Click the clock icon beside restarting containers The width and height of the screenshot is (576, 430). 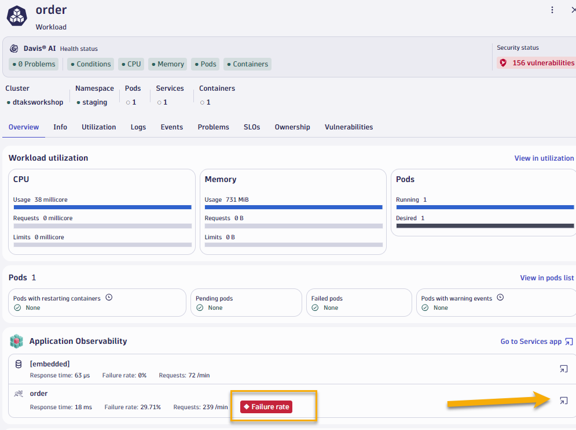109,298
